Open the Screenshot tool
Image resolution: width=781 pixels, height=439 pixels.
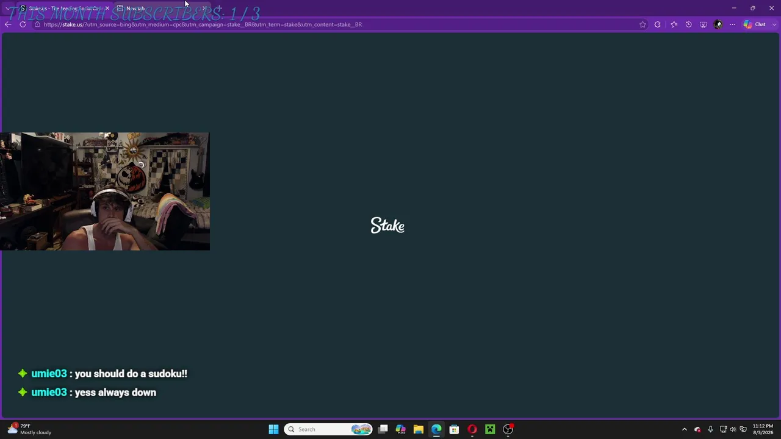(x=704, y=24)
